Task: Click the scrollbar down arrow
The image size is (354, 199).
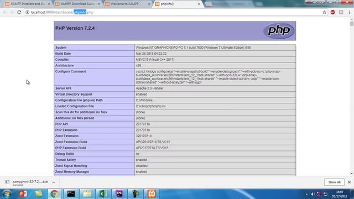Action: pos(352,174)
